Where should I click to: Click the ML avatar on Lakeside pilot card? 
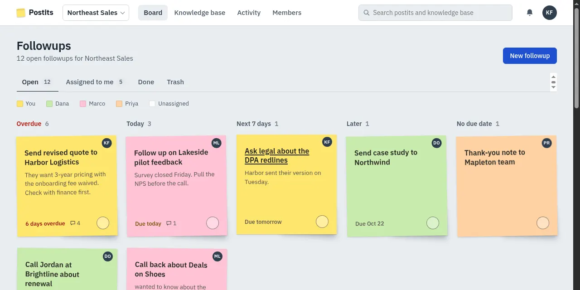[x=217, y=143]
